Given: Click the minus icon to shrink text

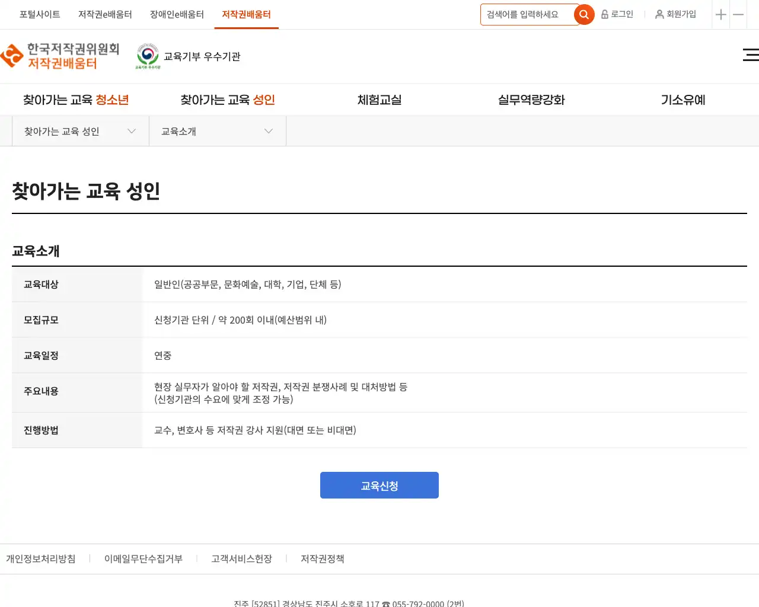Looking at the screenshot, I should tap(738, 15).
